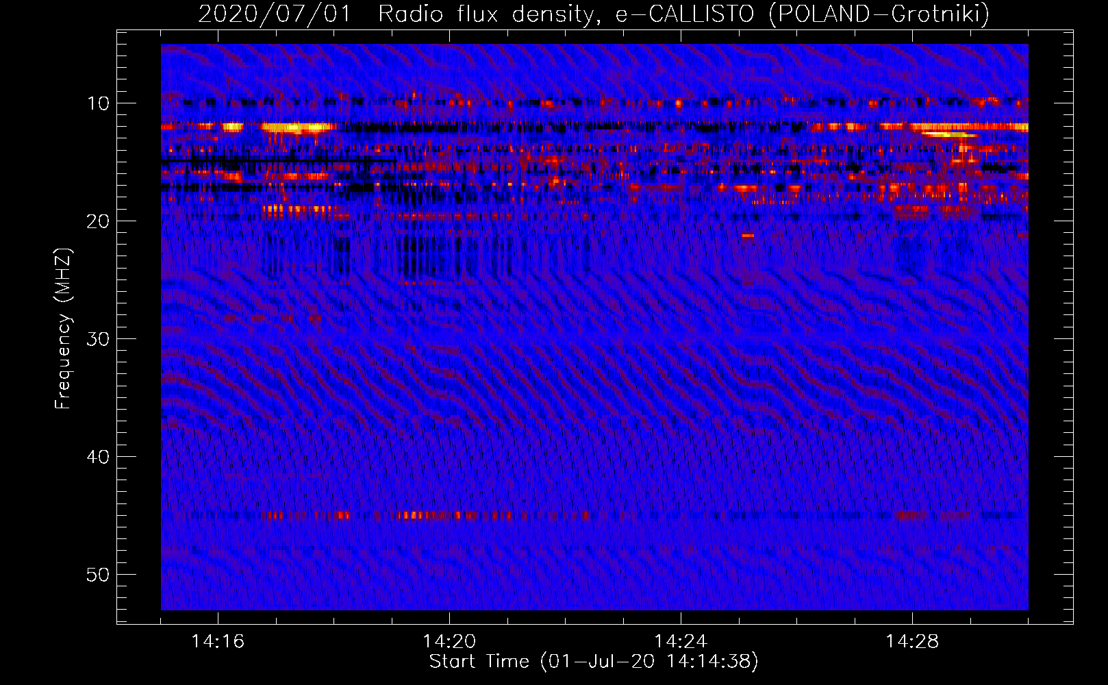The width and height of the screenshot is (1108, 685).
Task: Click the 'Start Time (01-Jul-20 14:14:38)' label
Action: coord(594,662)
